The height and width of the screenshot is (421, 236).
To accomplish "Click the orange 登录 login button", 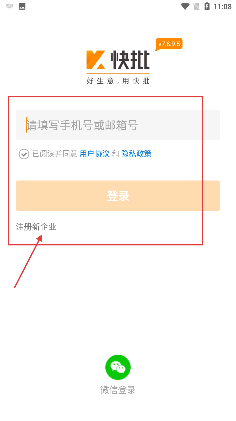I will (118, 196).
